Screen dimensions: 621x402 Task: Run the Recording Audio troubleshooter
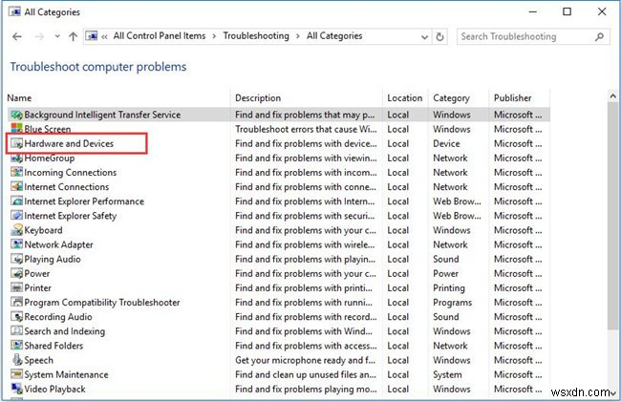(58, 317)
